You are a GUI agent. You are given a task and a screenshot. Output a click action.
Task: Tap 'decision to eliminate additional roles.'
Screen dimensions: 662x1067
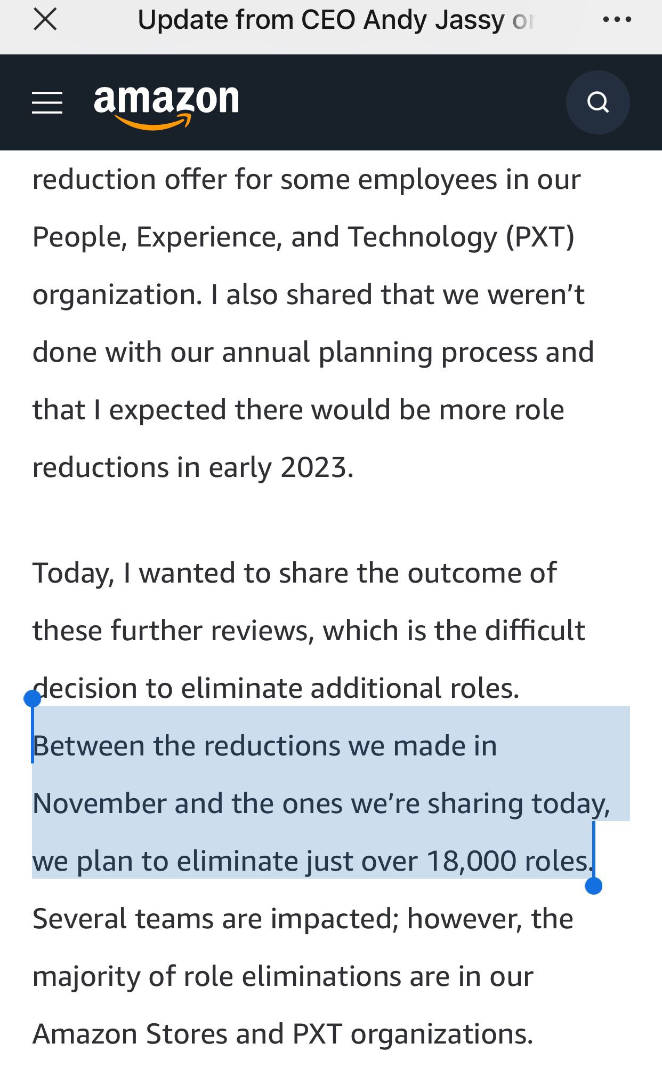pyautogui.click(x=276, y=688)
